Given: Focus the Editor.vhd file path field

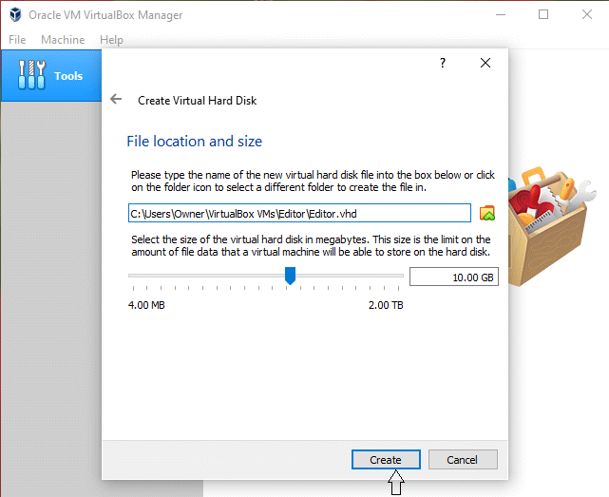Looking at the screenshot, I should coord(299,213).
